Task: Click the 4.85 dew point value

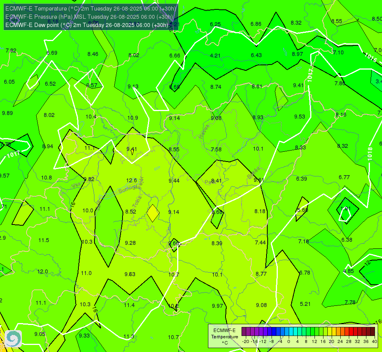Action: pos(348,271)
